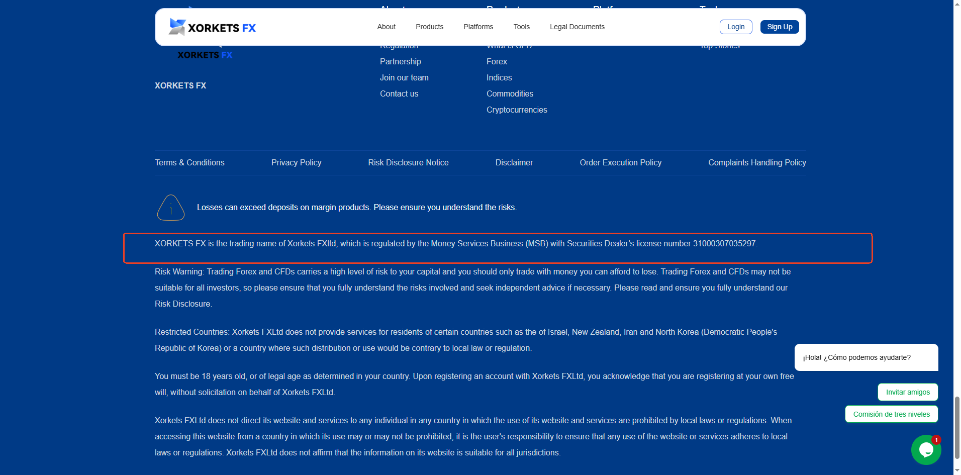Image resolution: width=961 pixels, height=475 pixels.
Task: Open the Indices footer link
Action: tap(499, 77)
